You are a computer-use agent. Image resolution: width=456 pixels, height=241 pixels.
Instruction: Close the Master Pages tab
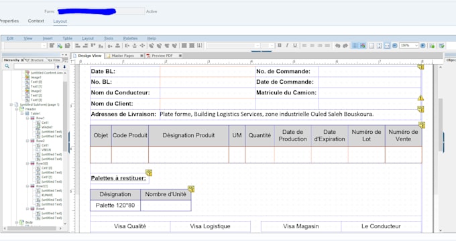(141, 56)
